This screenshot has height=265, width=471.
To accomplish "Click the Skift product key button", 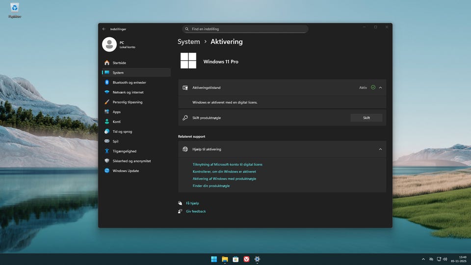I will tap(366, 118).
